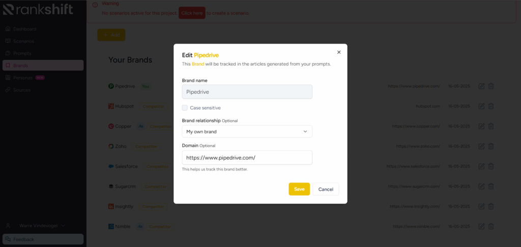Image resolution: width=521 pixels, height=247 pixels.
Task: Open the Feedback button
Action: click(43, 239)
